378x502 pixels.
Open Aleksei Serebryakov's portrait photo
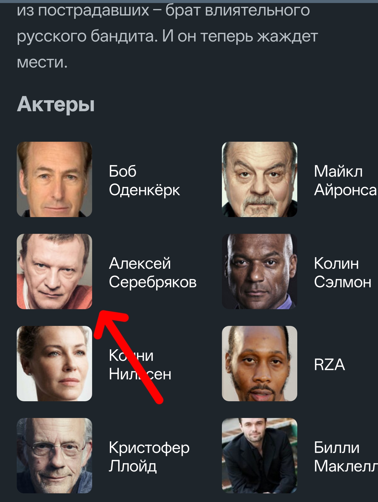click(54, 271)
